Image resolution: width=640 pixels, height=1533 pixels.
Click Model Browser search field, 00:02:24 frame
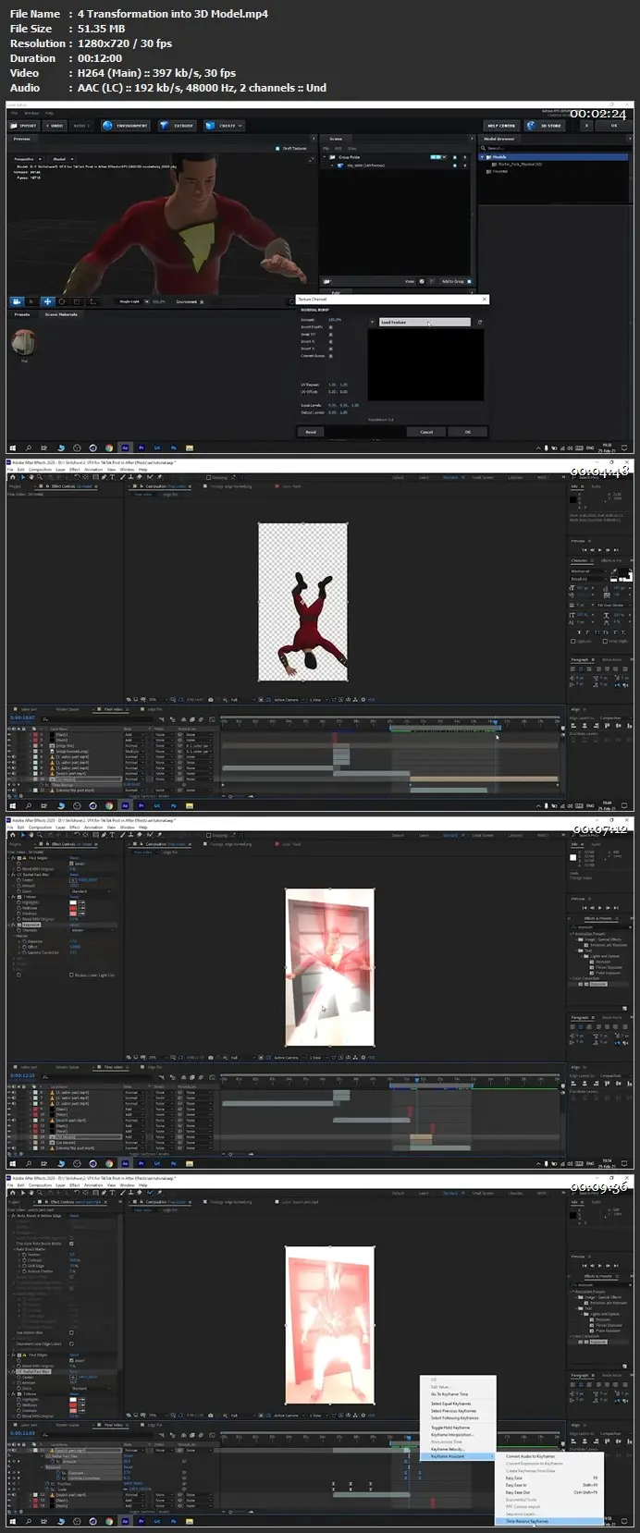click(x=553, y=148)
